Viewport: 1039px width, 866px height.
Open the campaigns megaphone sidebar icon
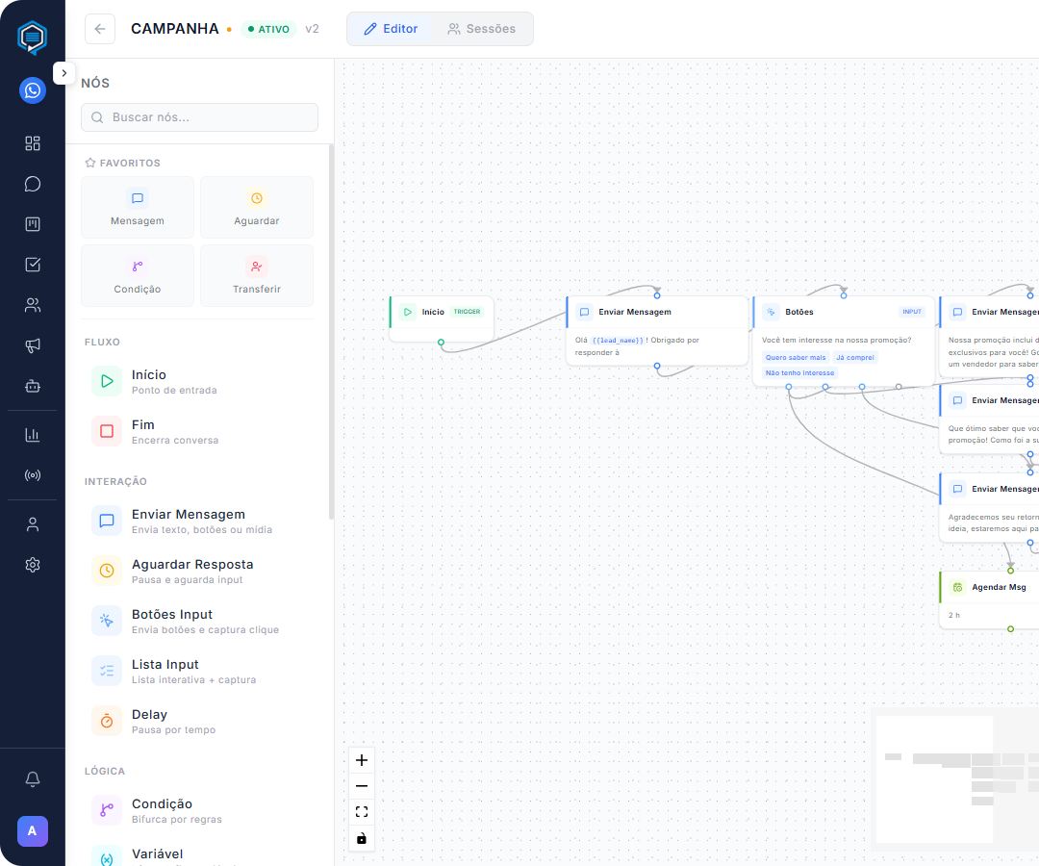coord(33,345)
